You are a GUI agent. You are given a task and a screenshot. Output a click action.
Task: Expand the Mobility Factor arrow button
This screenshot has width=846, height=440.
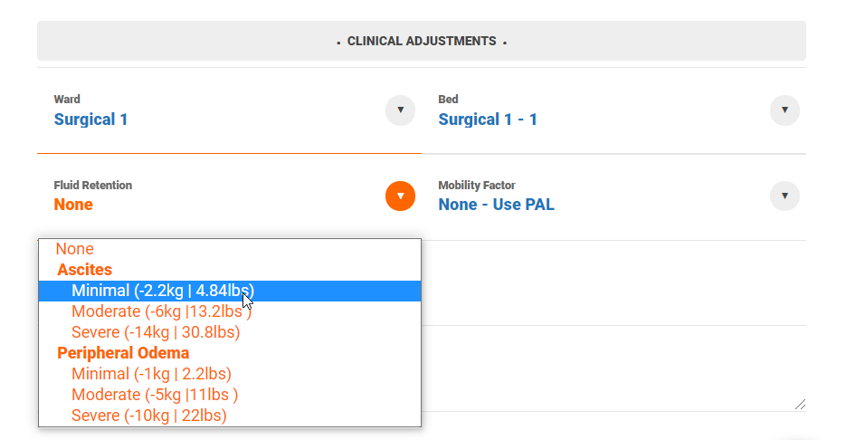[x=784, y=196]
